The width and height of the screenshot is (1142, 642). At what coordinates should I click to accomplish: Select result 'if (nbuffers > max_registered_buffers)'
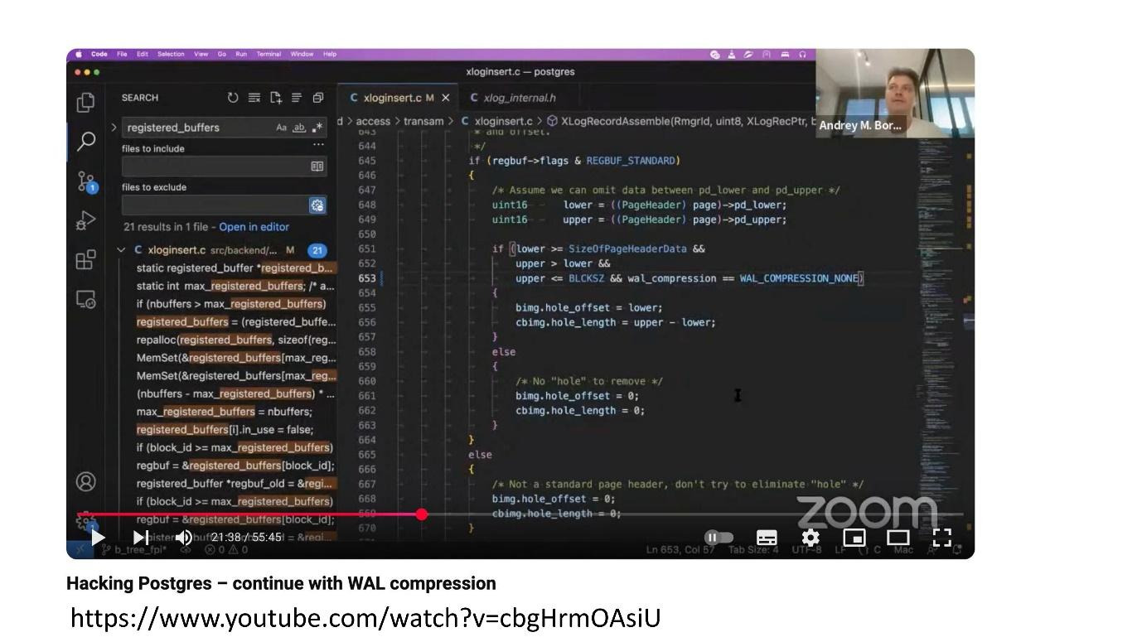coord(231,304)
